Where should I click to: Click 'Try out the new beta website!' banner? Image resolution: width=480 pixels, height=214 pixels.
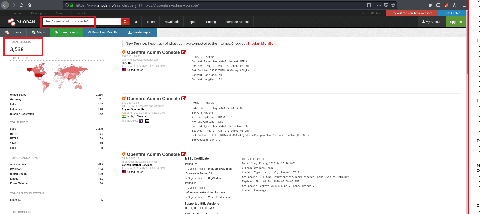pos(412,13)
